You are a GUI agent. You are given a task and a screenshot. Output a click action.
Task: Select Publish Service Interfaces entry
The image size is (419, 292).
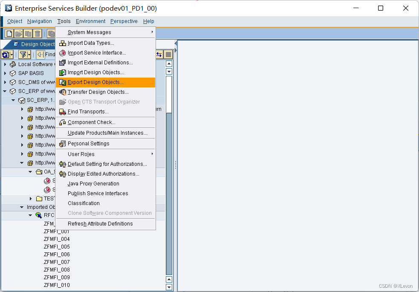click(x=106, y=194)
